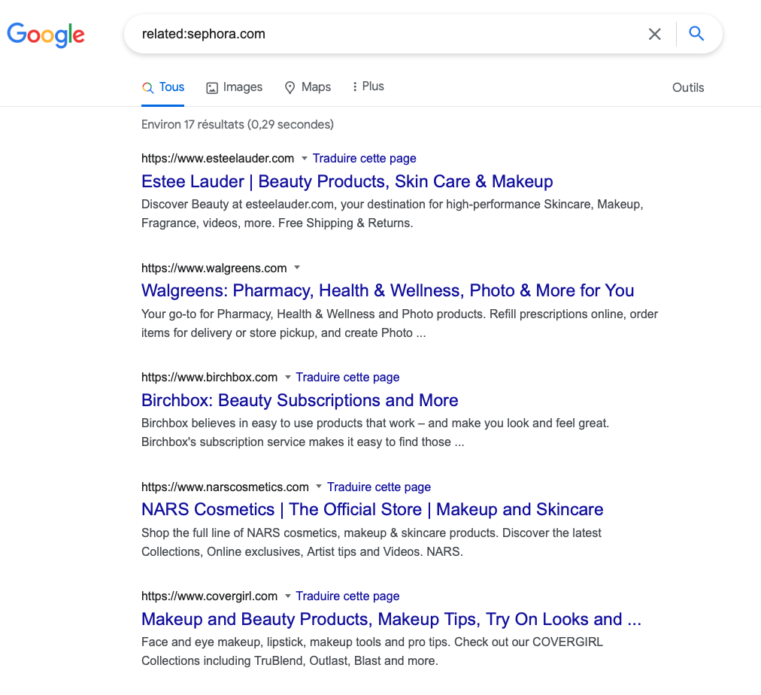This screenshot has height=695, width=761.
Task: Open the Maps tab pin icon
Action: pyautogui.click(x=290, y=88)
